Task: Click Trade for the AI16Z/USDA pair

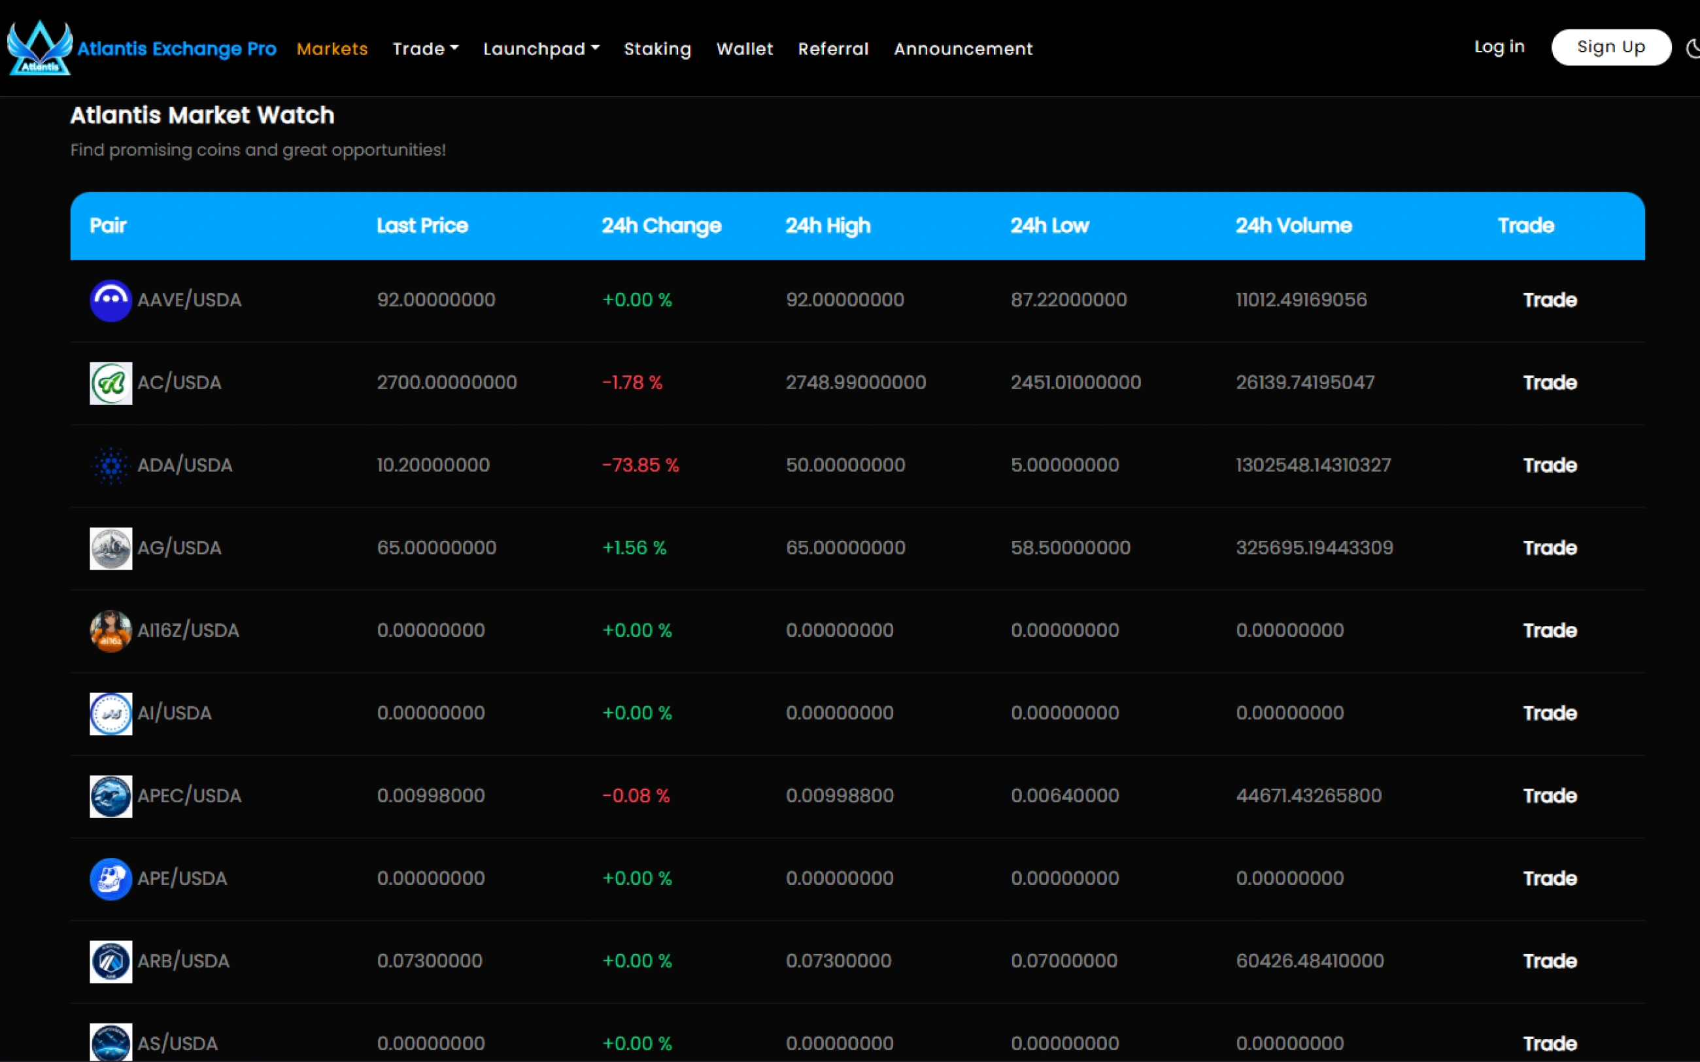Action: coord(1550,630)
